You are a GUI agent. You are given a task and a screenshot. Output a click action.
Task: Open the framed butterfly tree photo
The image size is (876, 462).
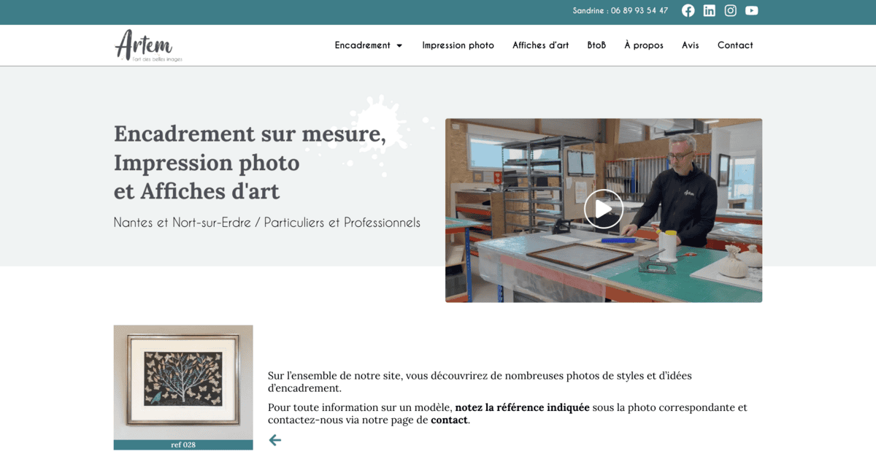(183, 382)
